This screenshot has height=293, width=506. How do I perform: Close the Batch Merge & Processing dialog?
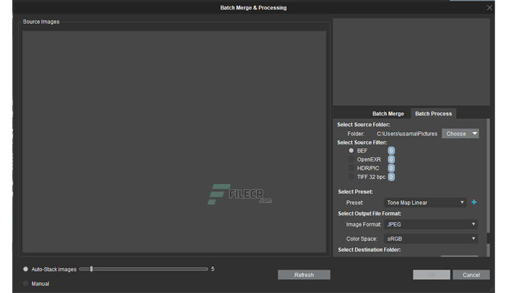pyautogui.click(x=489, y=8)
